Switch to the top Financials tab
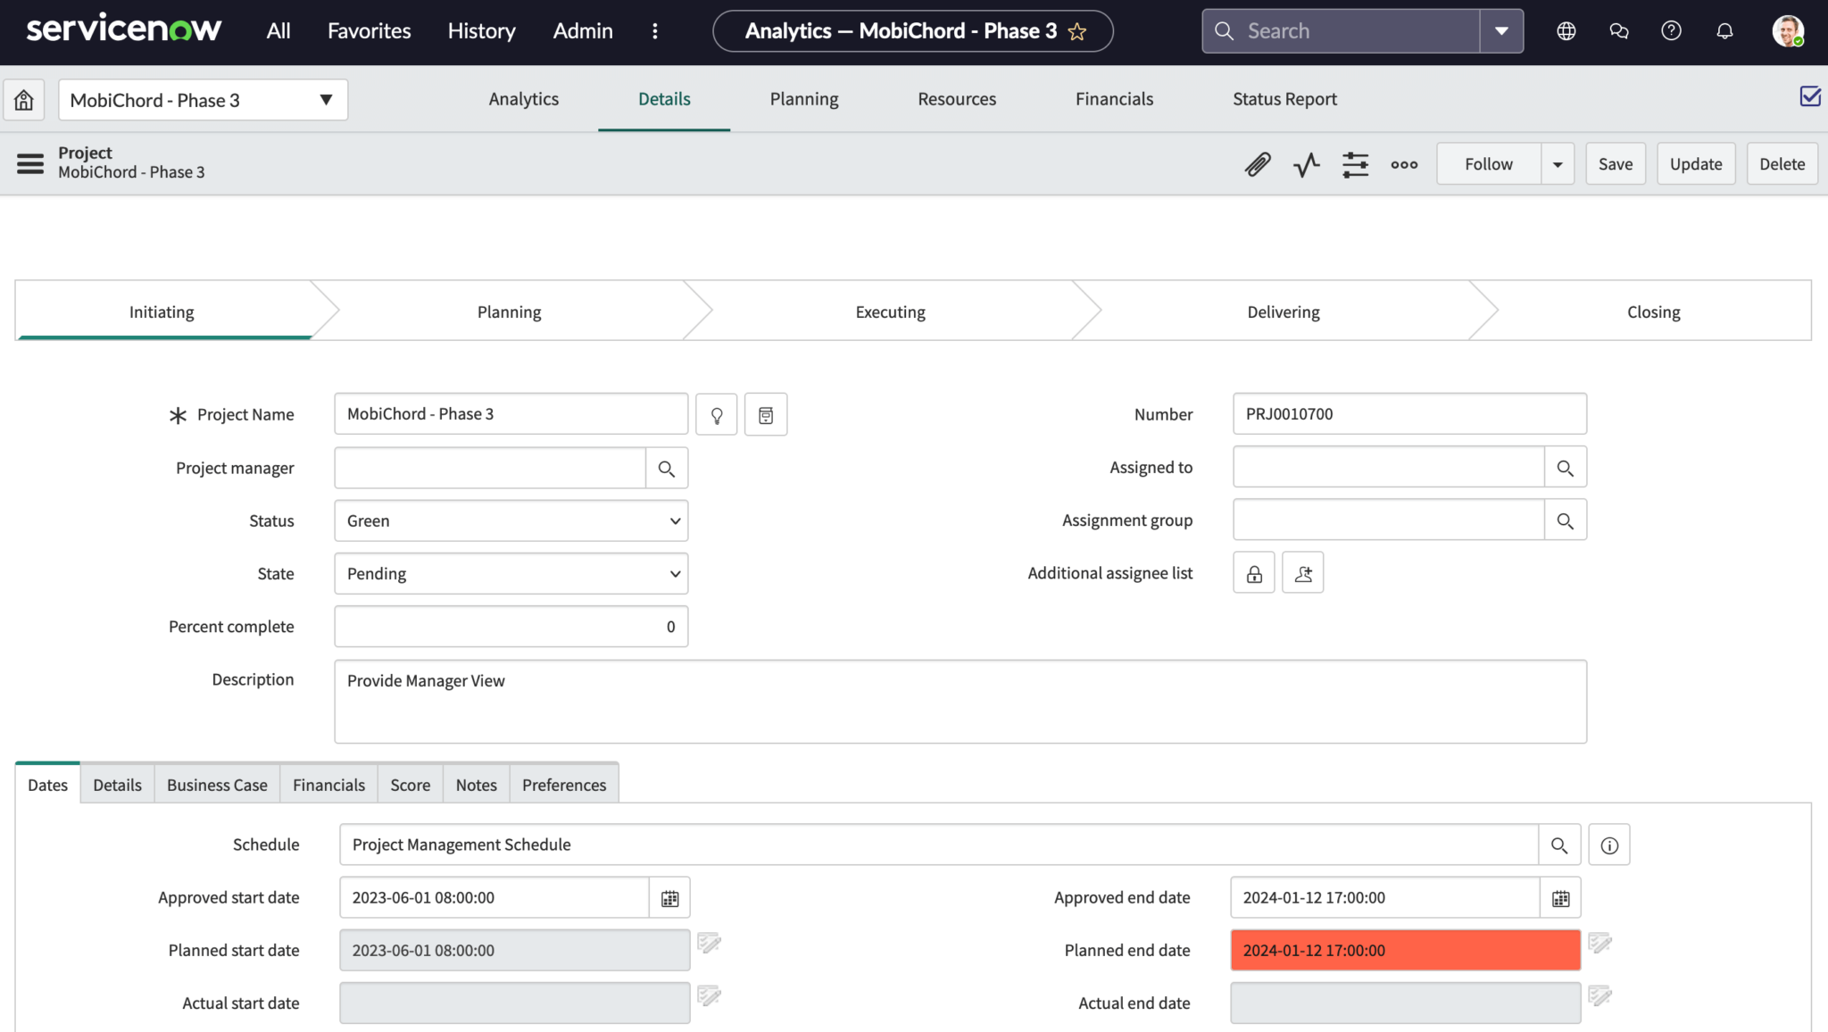Image resolution: width=1828 pixels, height=1032 pixels. tap(1114, 99)
